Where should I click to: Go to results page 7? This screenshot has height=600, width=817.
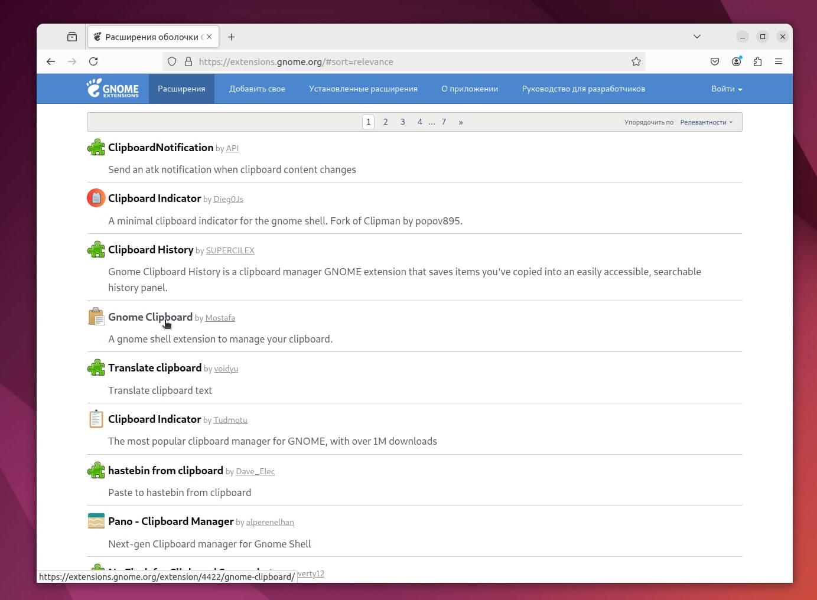pyautogui.click(x=444, y=122)
